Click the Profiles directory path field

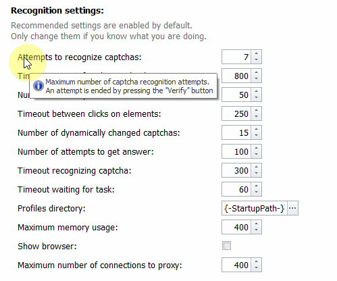point(255,208)
